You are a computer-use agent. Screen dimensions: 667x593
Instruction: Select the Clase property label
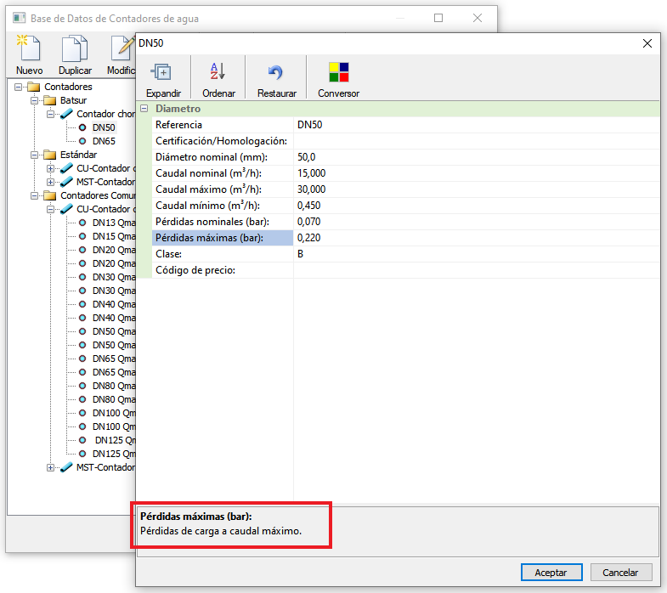(x=223, y=254)
